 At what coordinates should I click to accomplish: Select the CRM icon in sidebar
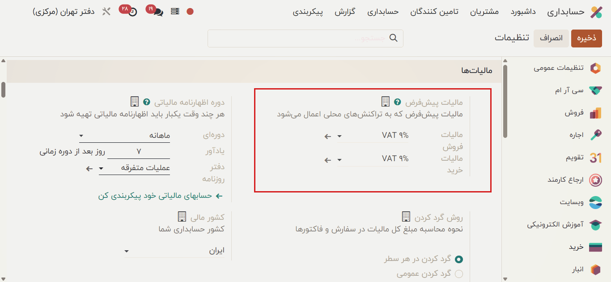(595, 90)
